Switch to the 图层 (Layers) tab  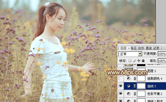tap(123, 48)
